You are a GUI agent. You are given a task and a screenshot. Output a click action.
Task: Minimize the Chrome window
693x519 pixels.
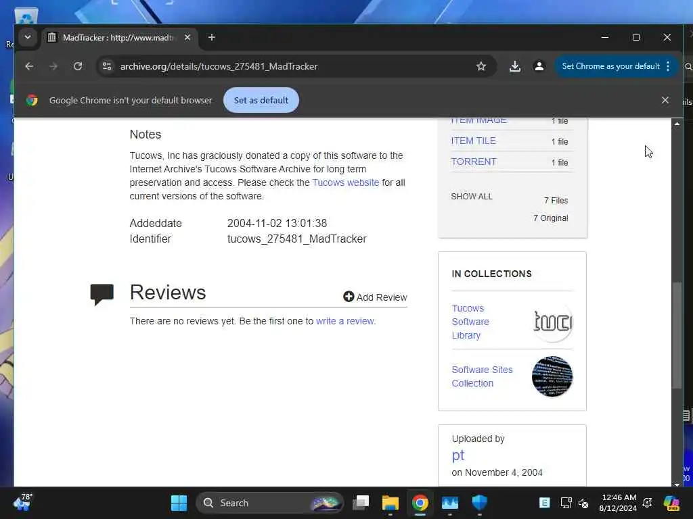point(605,38)
